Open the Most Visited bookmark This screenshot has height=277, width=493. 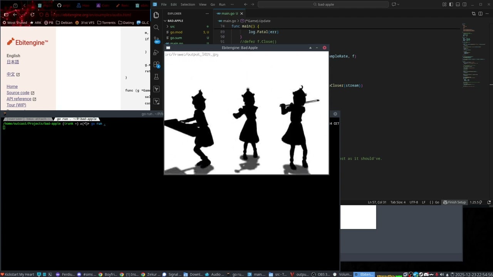click(14, 23)
